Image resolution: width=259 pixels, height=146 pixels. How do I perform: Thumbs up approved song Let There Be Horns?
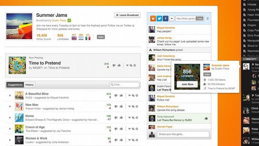tap(206, 118)
